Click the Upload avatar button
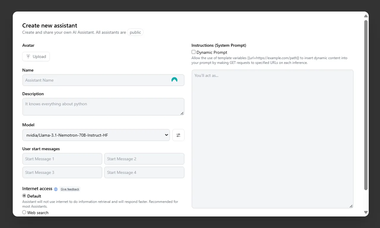The image size is (380, 228). pos(36,56)
